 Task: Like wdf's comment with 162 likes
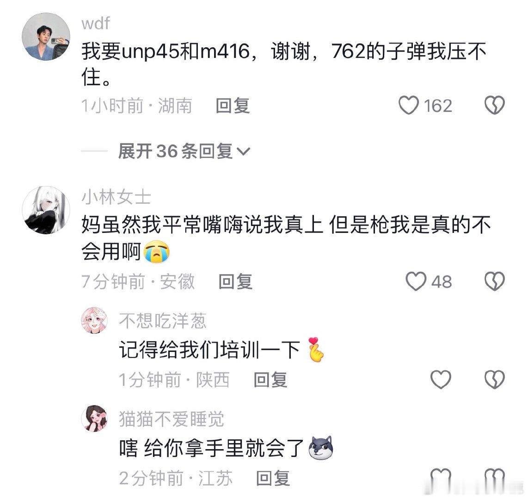point(408,106)
